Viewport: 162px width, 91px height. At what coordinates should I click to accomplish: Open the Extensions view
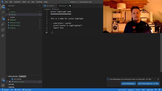pyautogui.click(x=3, y=30)
